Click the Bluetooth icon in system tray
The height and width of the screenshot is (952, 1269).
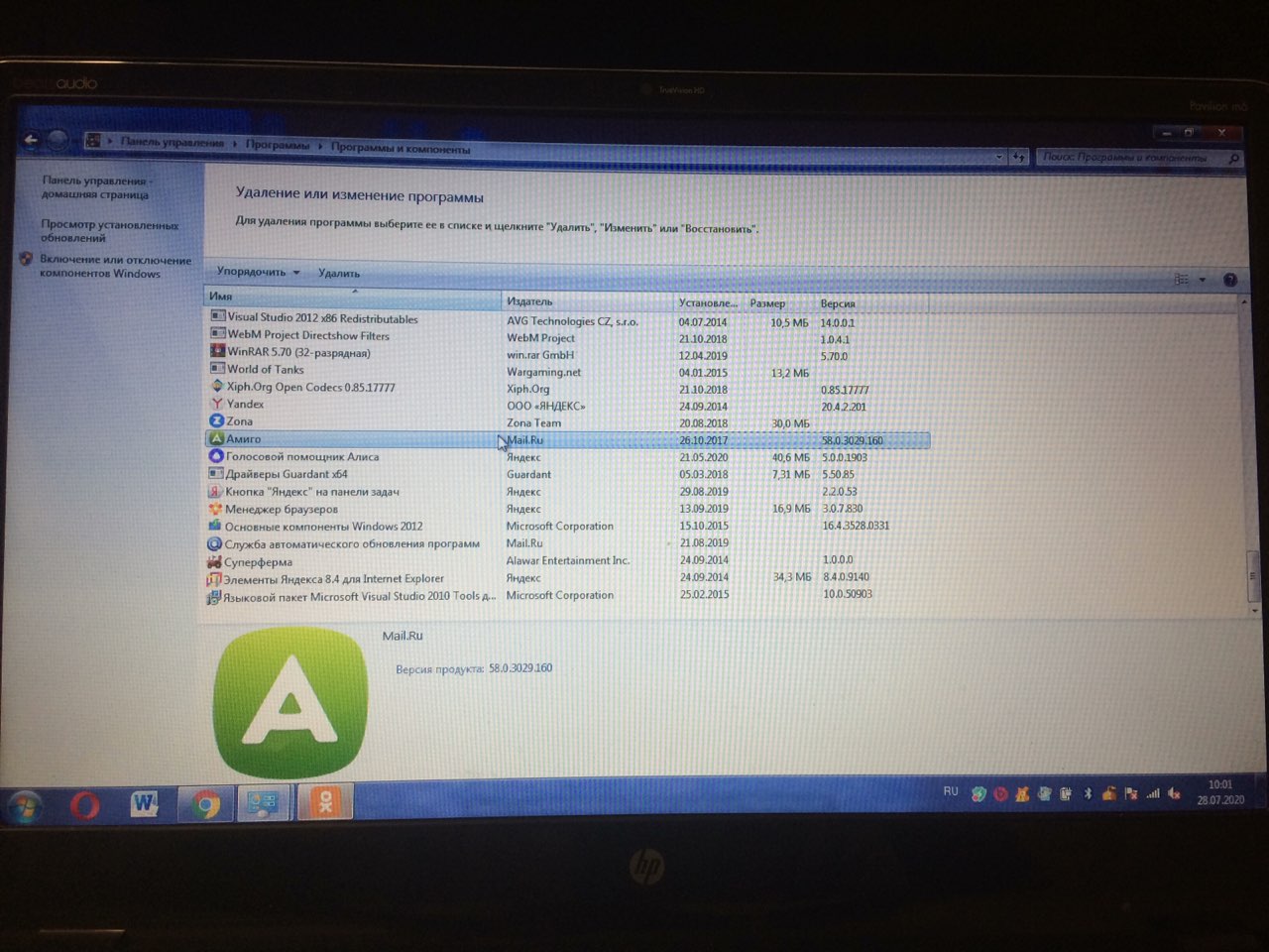pyautogui.click(x=1088, y=793)
